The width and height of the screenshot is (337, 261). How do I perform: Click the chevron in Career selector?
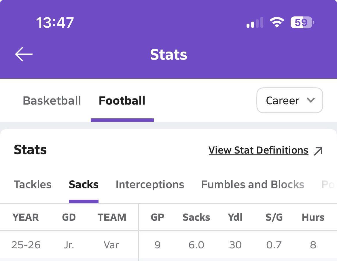click(x=311, y=100)
